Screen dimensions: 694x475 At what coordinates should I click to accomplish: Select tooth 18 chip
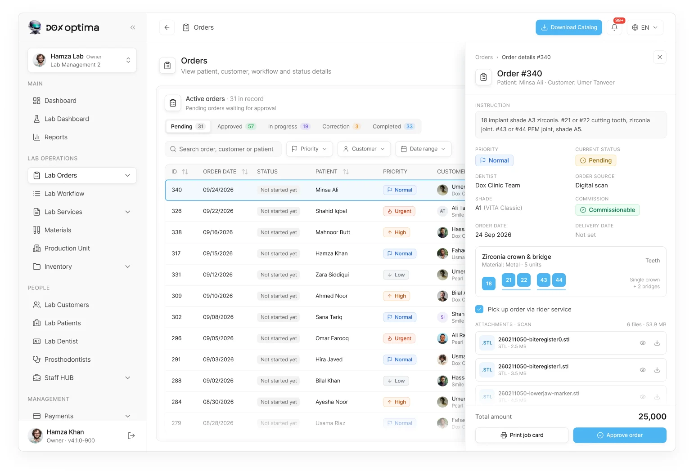[489, 284]
